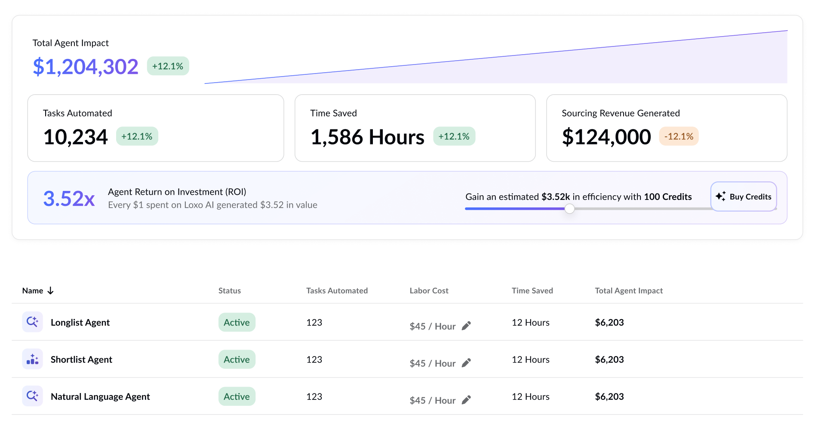The image size is (815, 430).
Task: Click the Agent Return on Investment (ROI) heading
Action: (x=177, y=192)
